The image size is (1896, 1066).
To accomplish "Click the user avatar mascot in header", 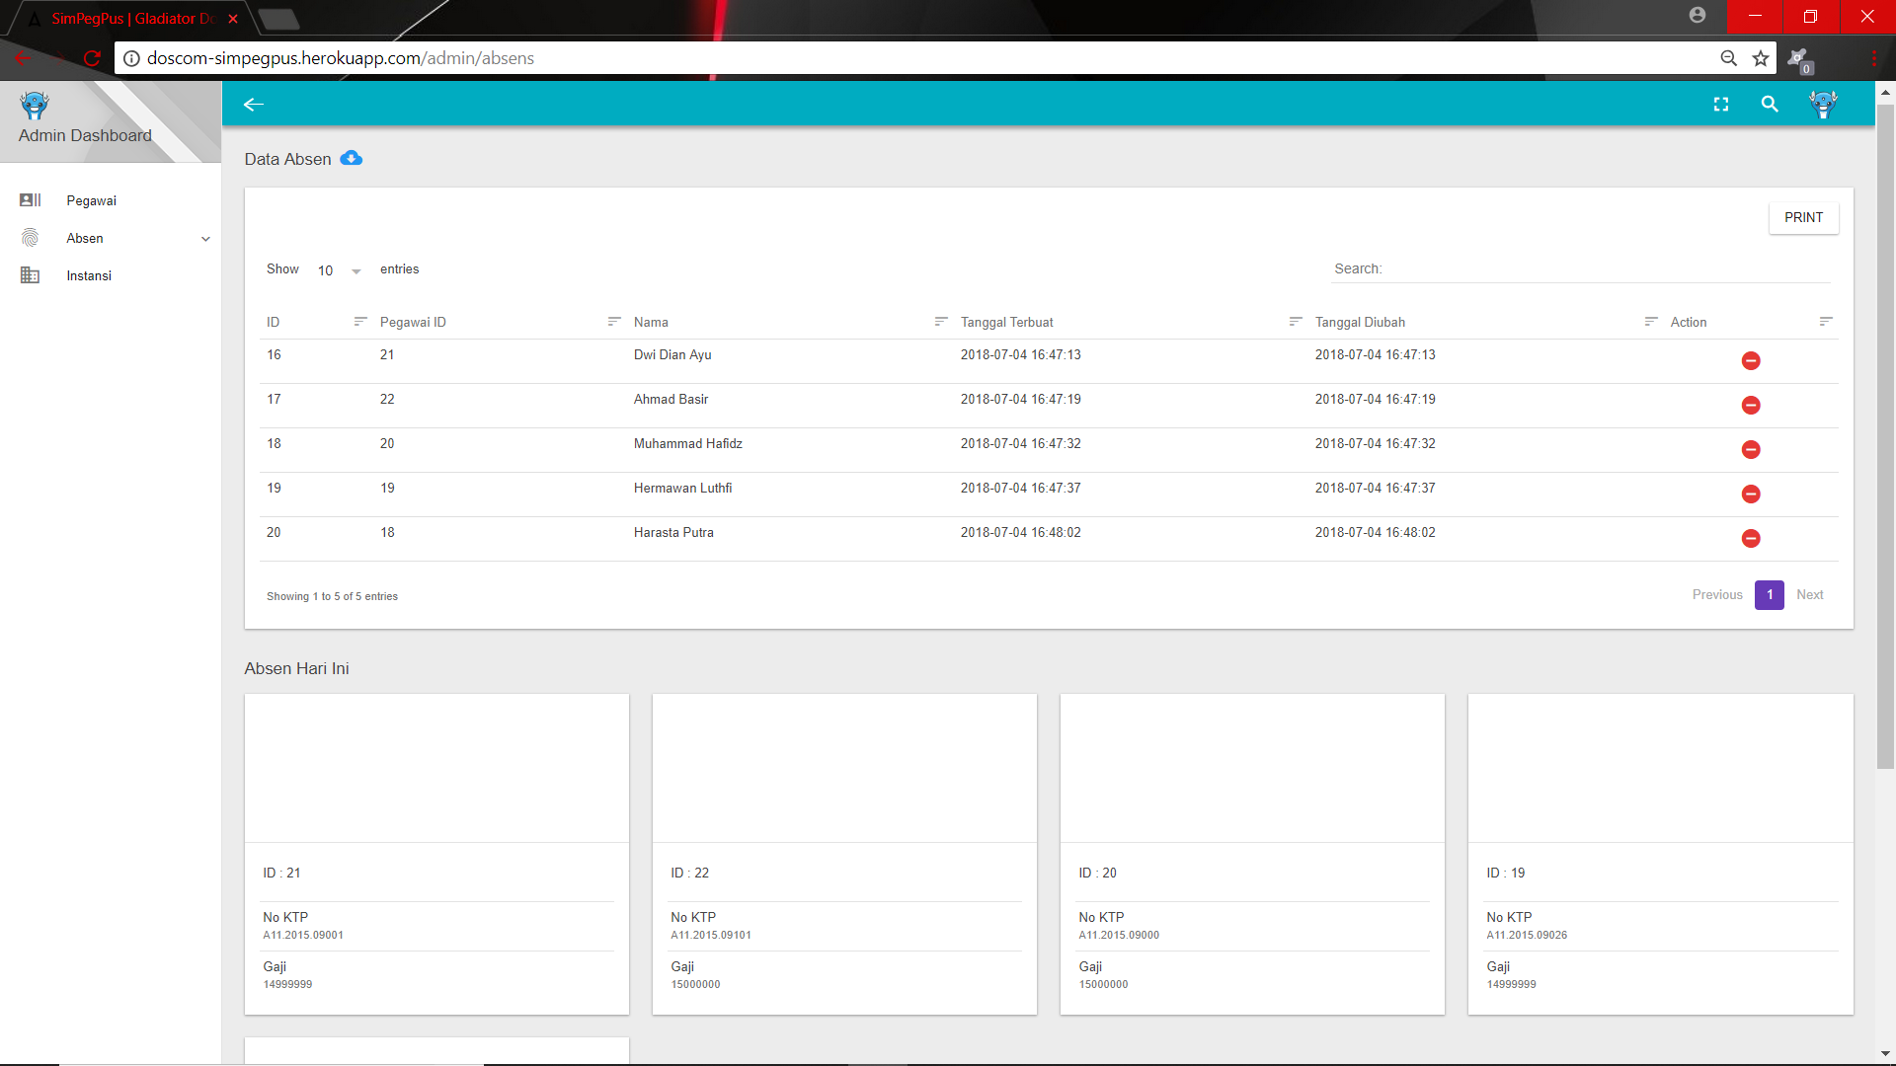I will tap(1823, 105).
